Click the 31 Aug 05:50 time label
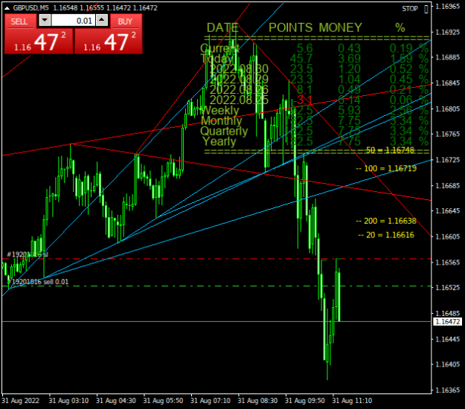465x409 pixels. pyautogui.click(x=163, y=401)
